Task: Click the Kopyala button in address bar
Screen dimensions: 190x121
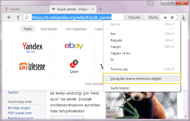Action: (x=134, y=17)
